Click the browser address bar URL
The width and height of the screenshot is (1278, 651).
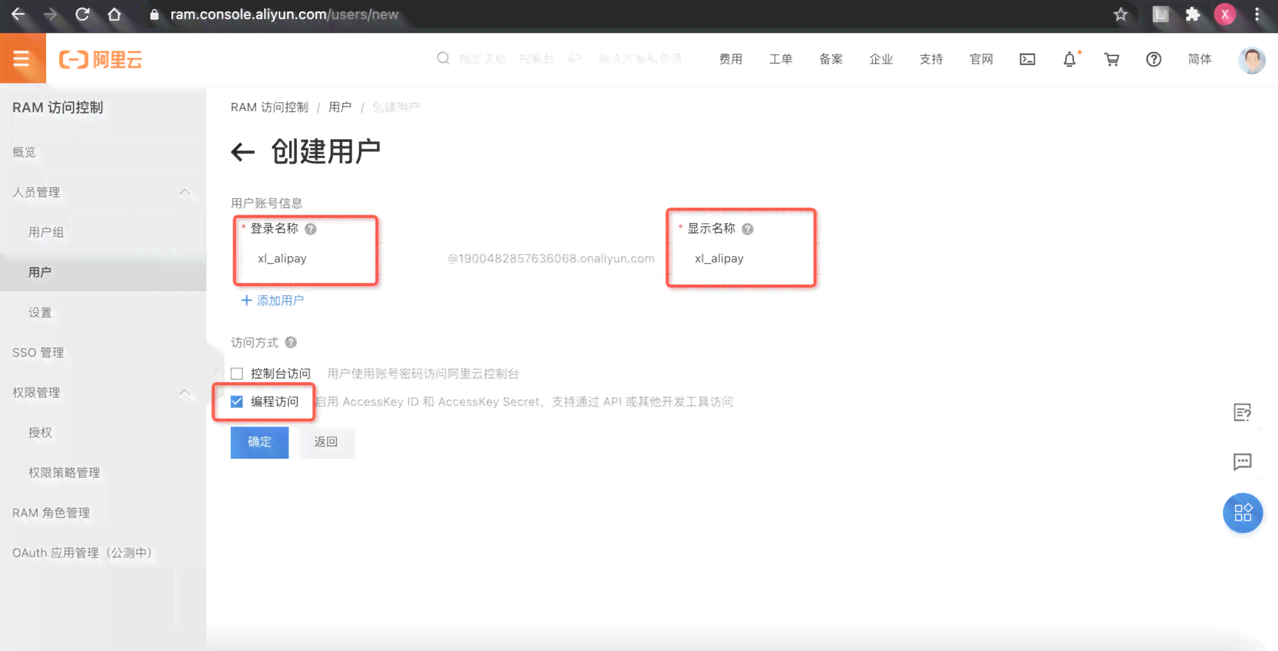click(x=284, y=14)
